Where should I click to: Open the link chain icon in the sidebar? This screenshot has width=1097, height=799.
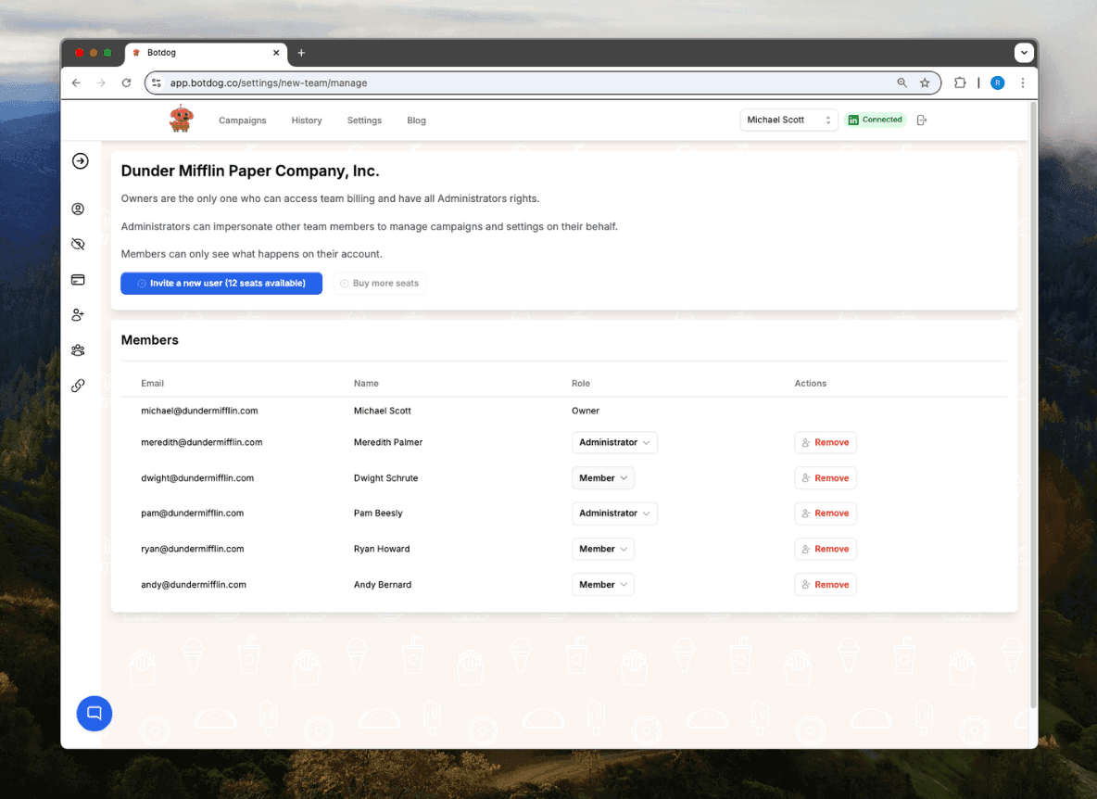click(79, 386)
